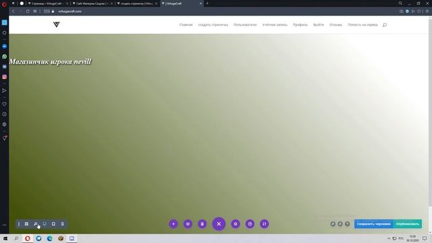
Task: Switch to phone preview mode
Action: (x=63, y=224)
